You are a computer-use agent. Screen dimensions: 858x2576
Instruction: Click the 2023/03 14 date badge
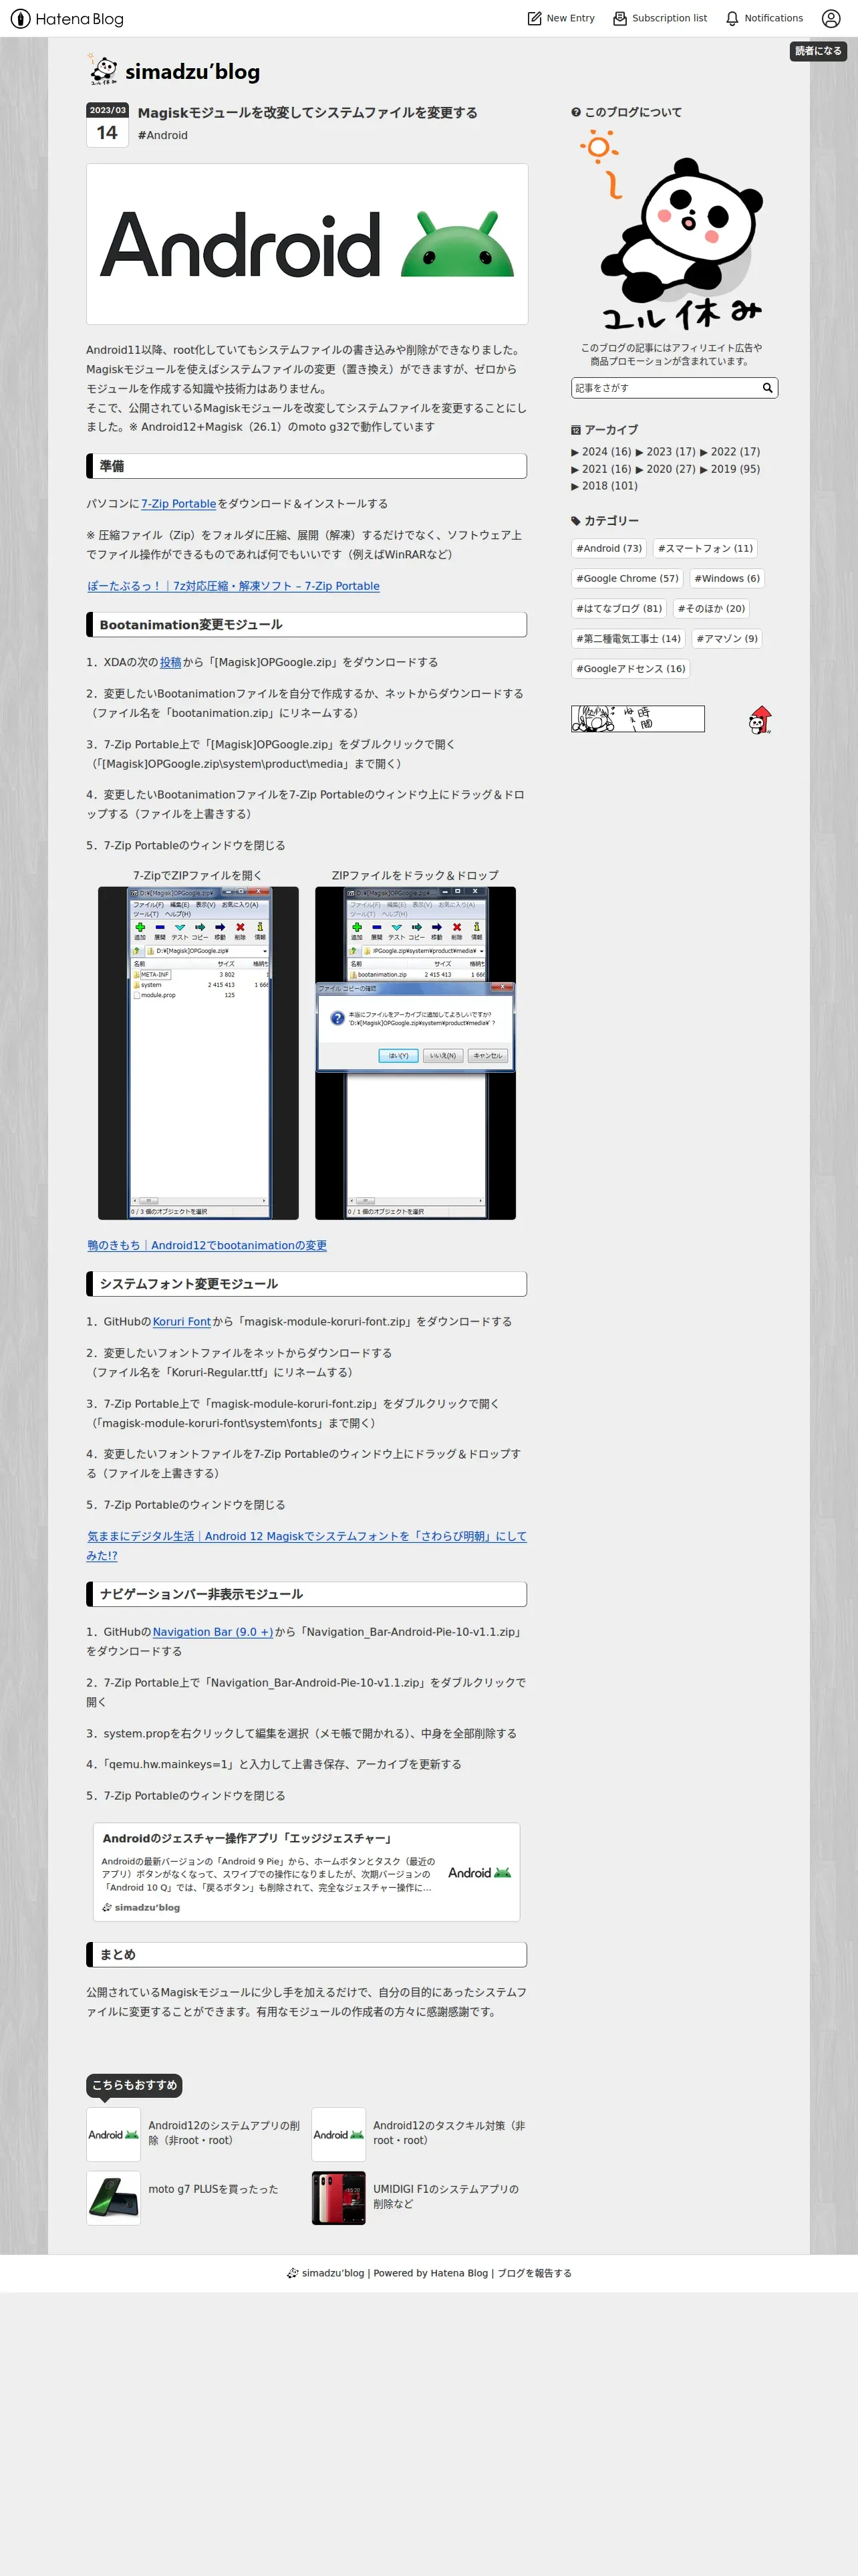(107, 125)
